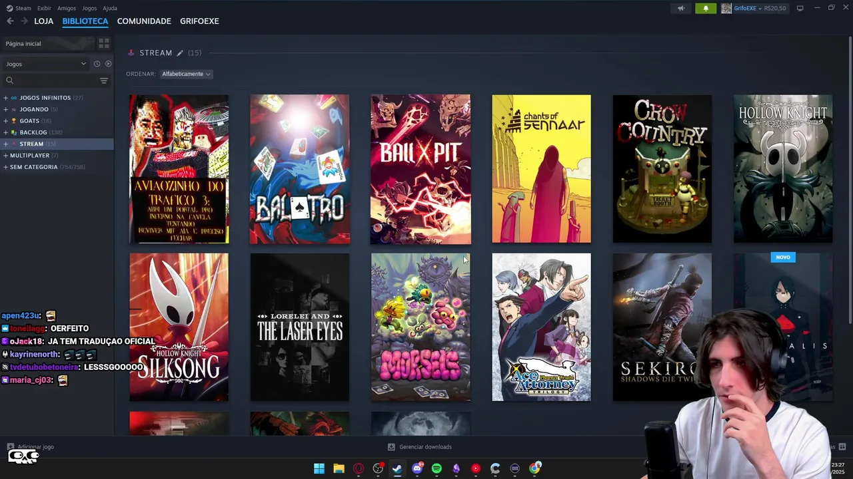Viewport: 853px width, 479px height.
Task: Open the Hollow Knight Silksong cover
Action: (179, 327)
